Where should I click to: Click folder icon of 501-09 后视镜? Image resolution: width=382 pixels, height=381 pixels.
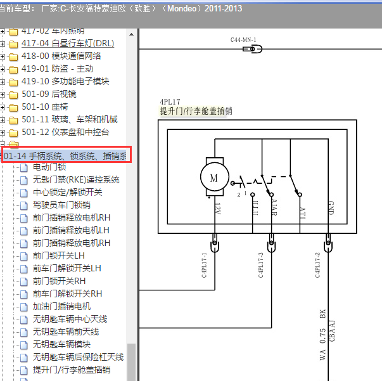pyautogui.click(x=13, y=95)
